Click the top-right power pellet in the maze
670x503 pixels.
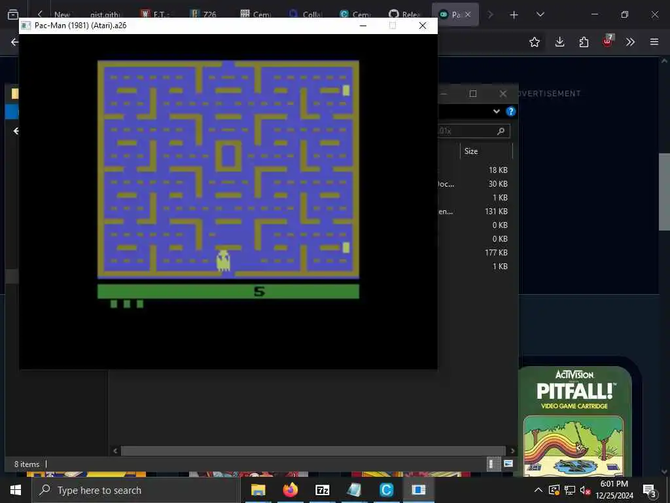[346, 90]
